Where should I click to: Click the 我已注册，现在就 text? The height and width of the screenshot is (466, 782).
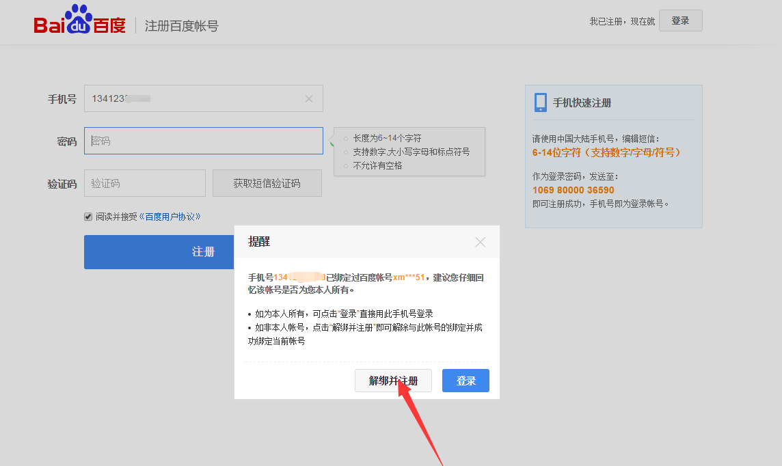click(x=623, y=21)
